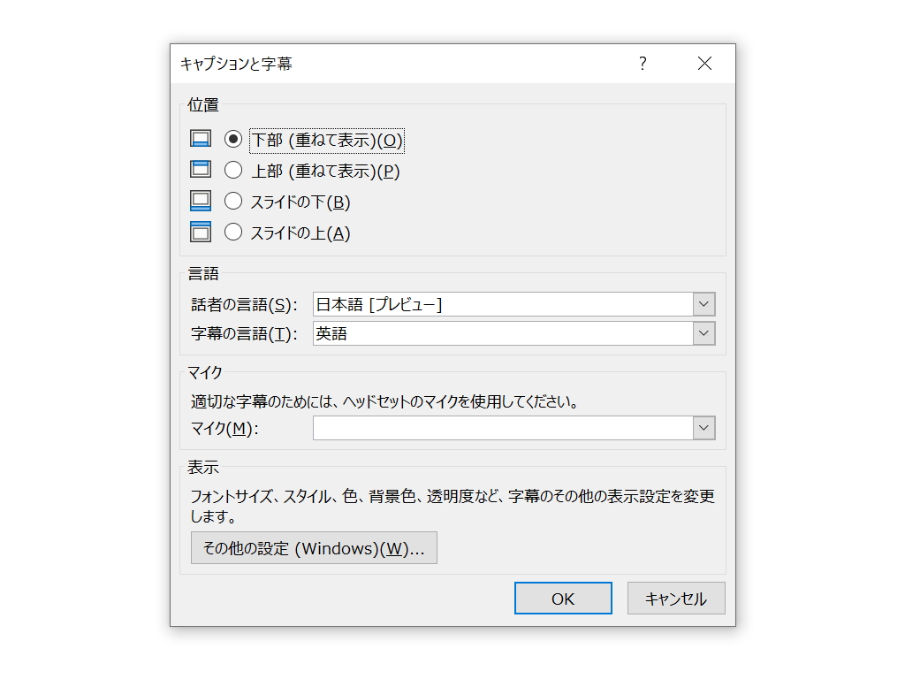Image resolution: width=905 pixels, height=679 pixels.
Task: Open help with the question mark icon
Action: coord(643,64)
